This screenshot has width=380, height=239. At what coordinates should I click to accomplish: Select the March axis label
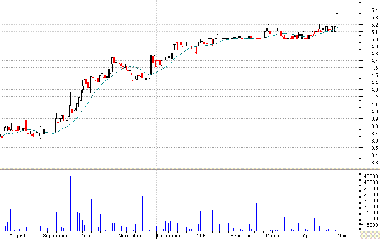[x=272, y=235]
